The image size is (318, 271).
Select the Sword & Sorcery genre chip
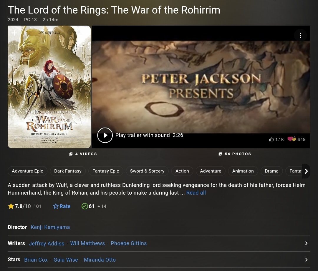147,171
